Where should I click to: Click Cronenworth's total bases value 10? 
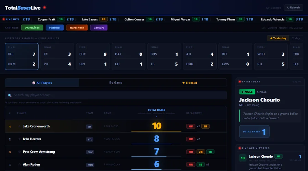[x=156, y=126]
